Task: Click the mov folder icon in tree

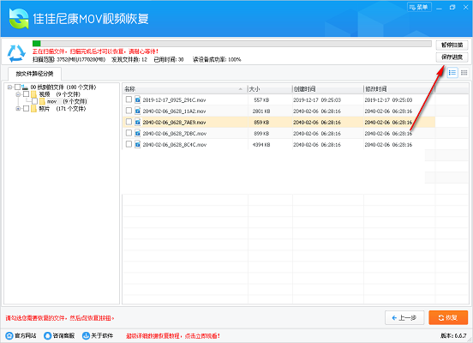Action: coord(42,101)
